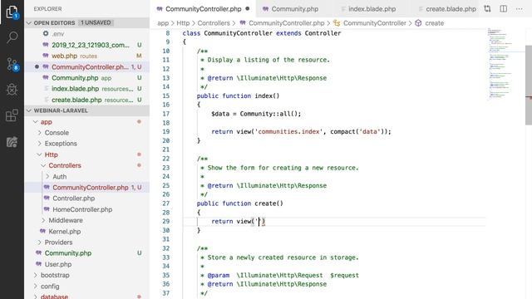Click the create method breadcrumb
The width and height of the screenshot is (532, 299).
pyautogui.click(x=430, y=23)
